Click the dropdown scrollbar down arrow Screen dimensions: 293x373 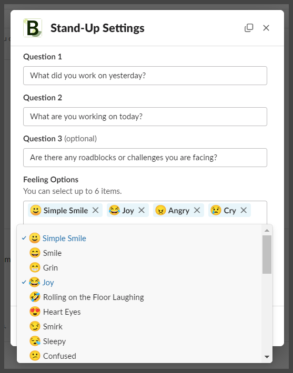tap(267, 357)
